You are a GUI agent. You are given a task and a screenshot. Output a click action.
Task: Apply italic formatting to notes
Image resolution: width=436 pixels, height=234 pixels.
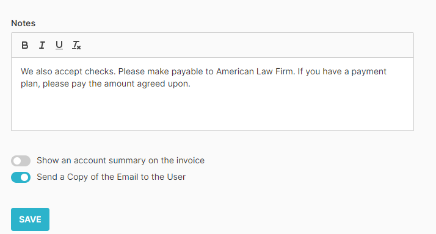42,45
